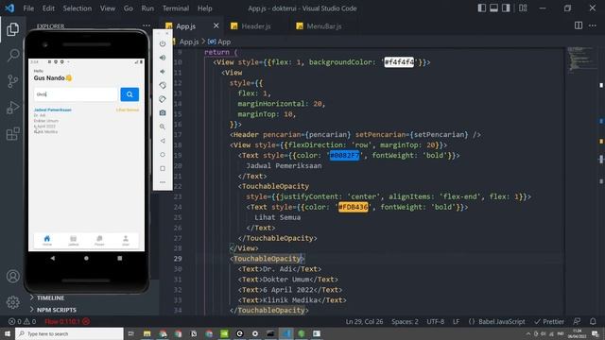This screenshot has width=605, height=340.
Task: Click the emulator volume up button
Action: click(x=163, y=58)
